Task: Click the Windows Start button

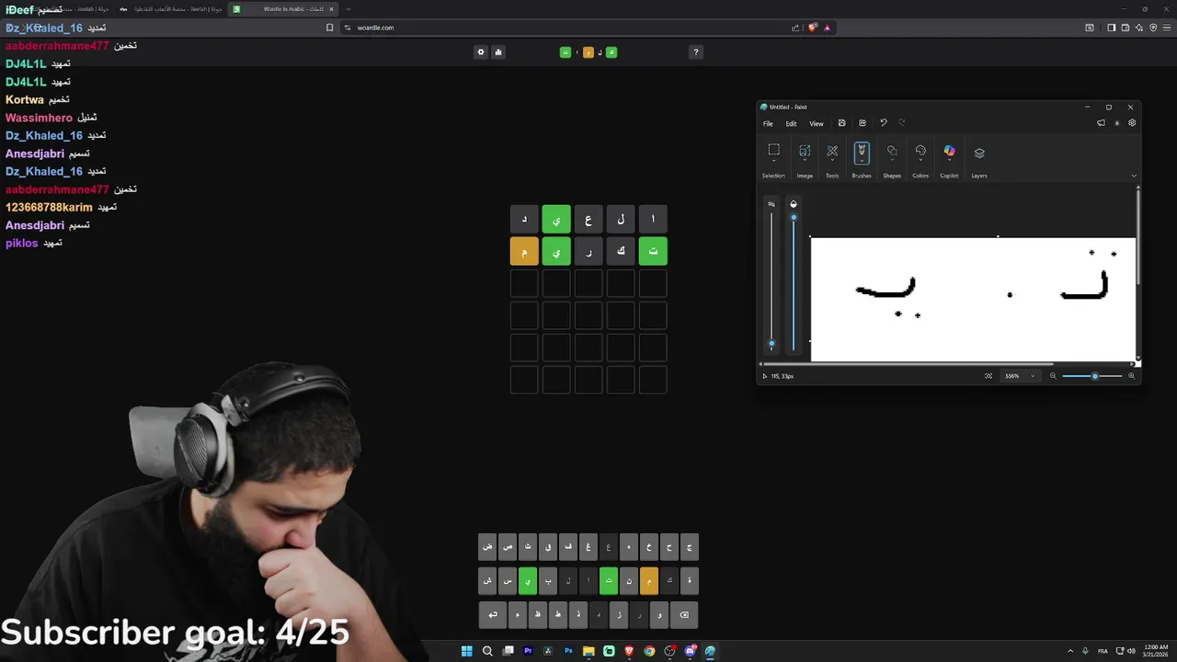Action: pyautogui.click(x=466, y=651)
